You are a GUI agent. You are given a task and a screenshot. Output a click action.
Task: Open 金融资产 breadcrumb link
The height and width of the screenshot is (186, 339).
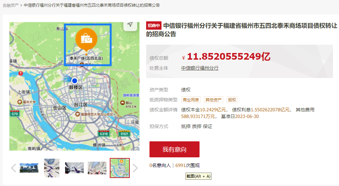(11, 5)
